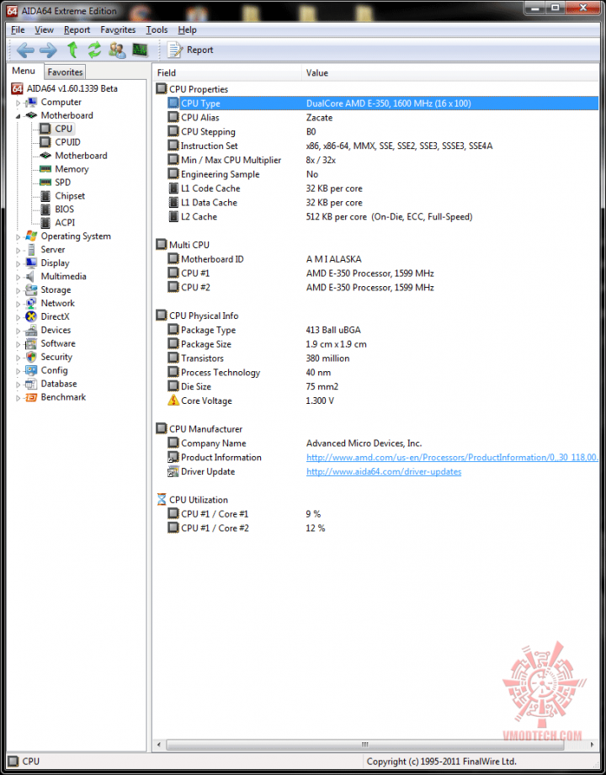Open the Report menu

[77, 29]
